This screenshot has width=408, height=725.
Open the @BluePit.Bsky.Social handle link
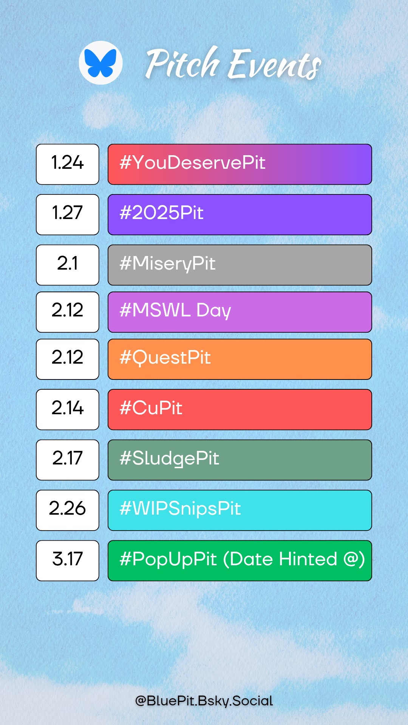204,701
